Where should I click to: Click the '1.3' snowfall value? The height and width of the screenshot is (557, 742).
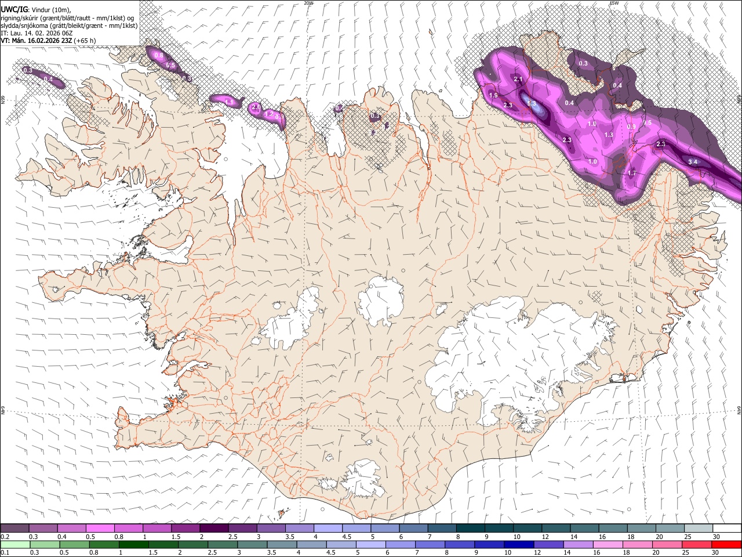(x=609, y=135)
